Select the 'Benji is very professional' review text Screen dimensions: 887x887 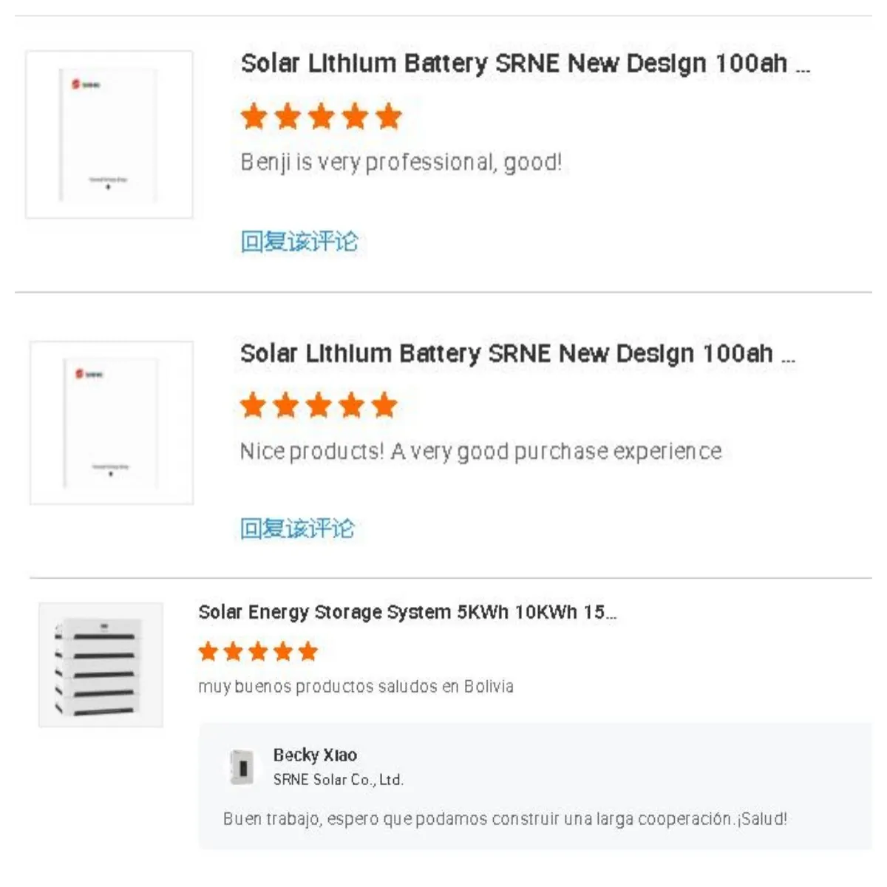[x=401, y=162]
